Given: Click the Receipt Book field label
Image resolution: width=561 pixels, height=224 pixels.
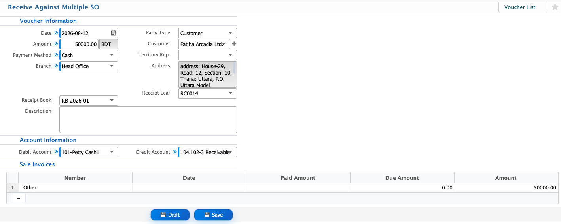Looking at the screenshot, I should [36, 100].
